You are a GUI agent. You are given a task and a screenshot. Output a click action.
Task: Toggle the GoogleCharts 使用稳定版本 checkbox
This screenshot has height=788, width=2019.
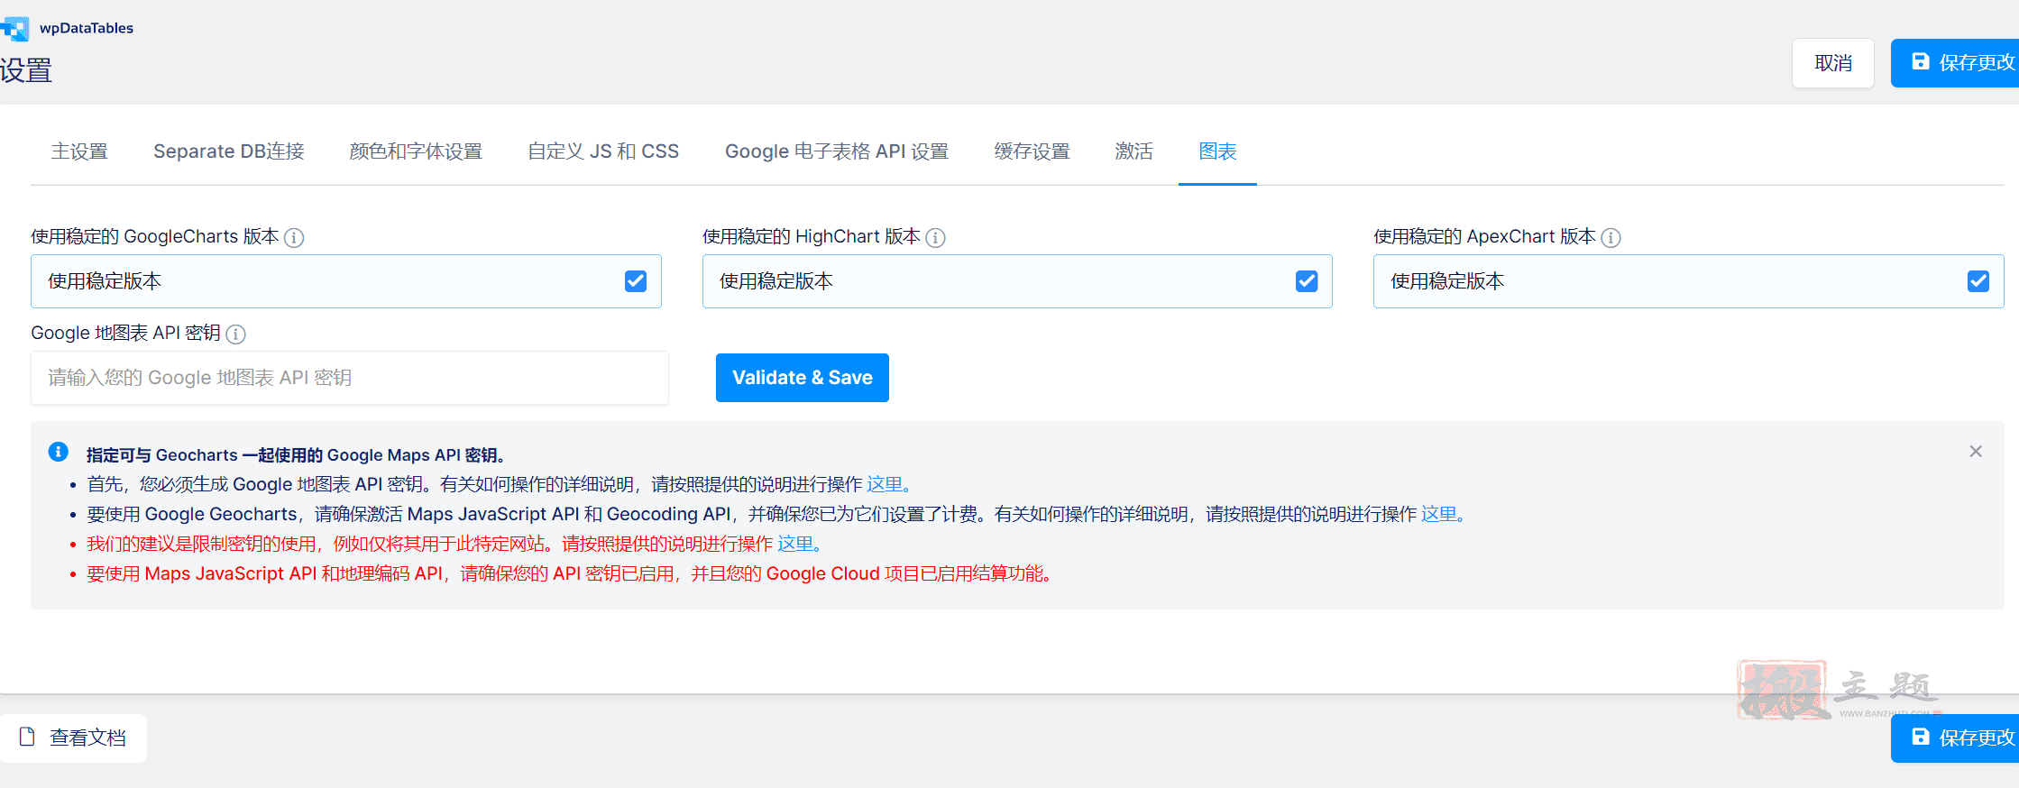636,281
